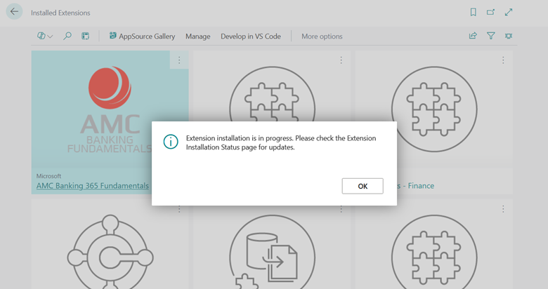Screen dimensions: 548x289
Task: Click the AMC Banking Fundamentals logo thumbnail
Action: (x=110, y=112)
